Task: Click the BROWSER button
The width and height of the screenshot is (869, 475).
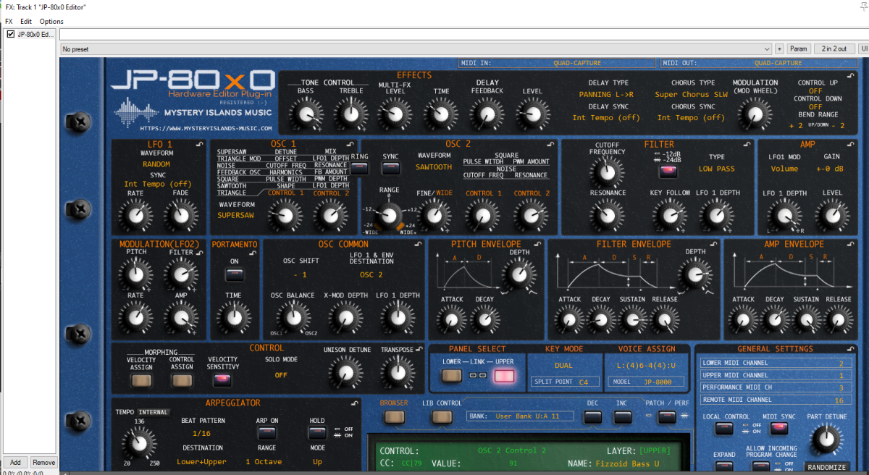Action: coord(395,417)
